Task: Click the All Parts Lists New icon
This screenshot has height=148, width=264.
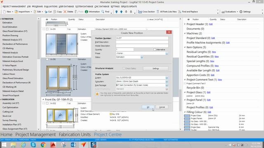Action: tap(158, 12)
